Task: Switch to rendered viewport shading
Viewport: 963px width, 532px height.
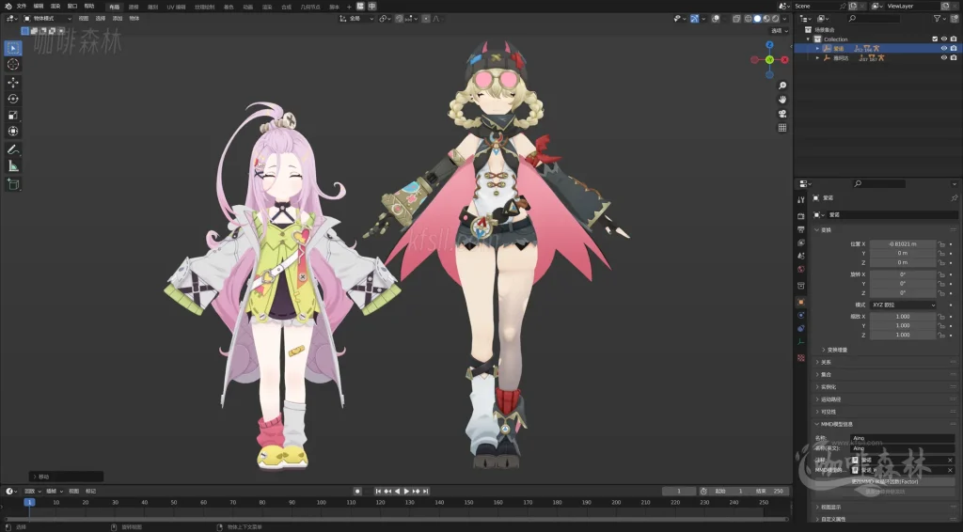Action: tap(775, 19)
